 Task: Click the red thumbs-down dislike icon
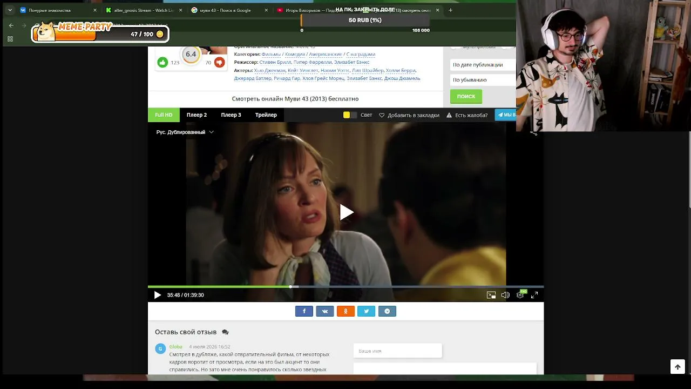pos(219,63)
